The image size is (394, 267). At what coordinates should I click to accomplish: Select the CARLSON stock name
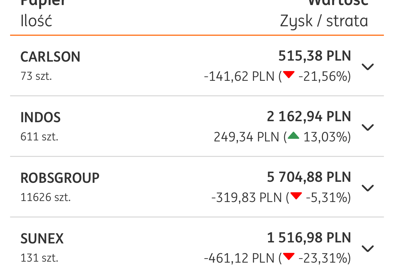coord(51,57)
